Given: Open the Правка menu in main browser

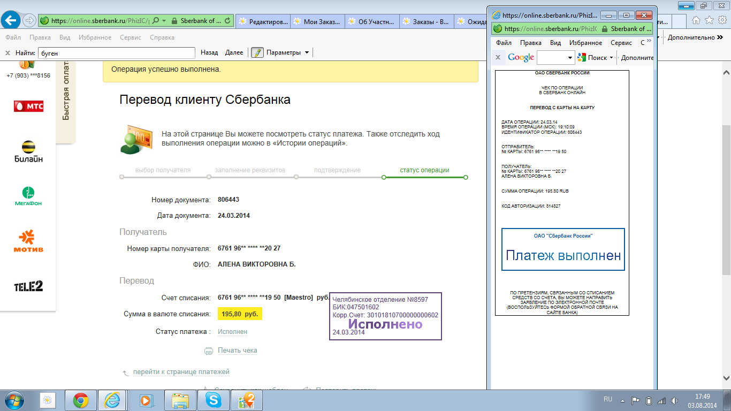Looking at the screenshot, I should (x=40, y=37).
